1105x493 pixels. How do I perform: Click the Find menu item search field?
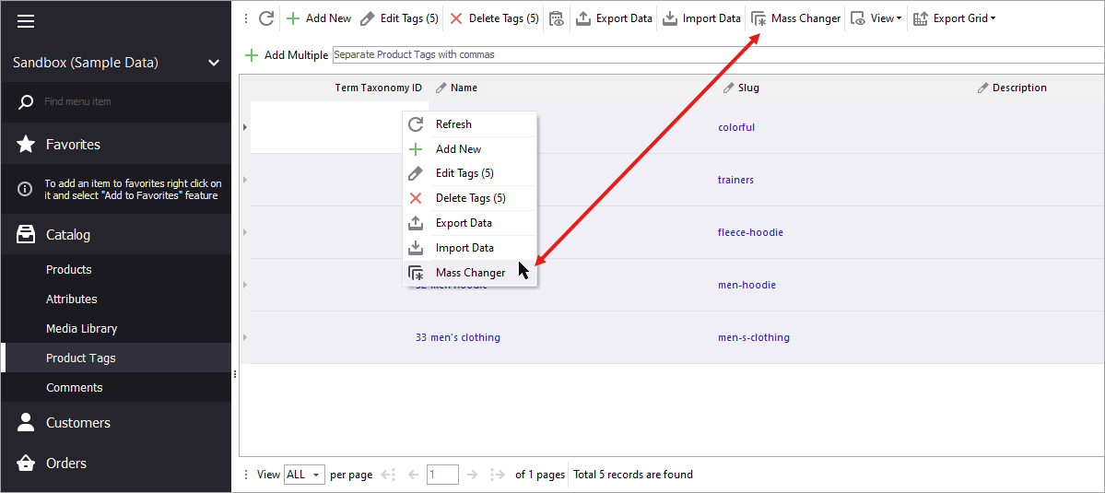click(129, 101)
